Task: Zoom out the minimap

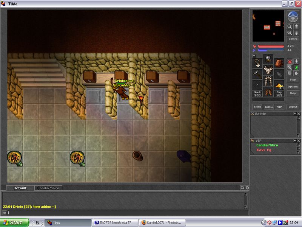Action: click(290, 26)
